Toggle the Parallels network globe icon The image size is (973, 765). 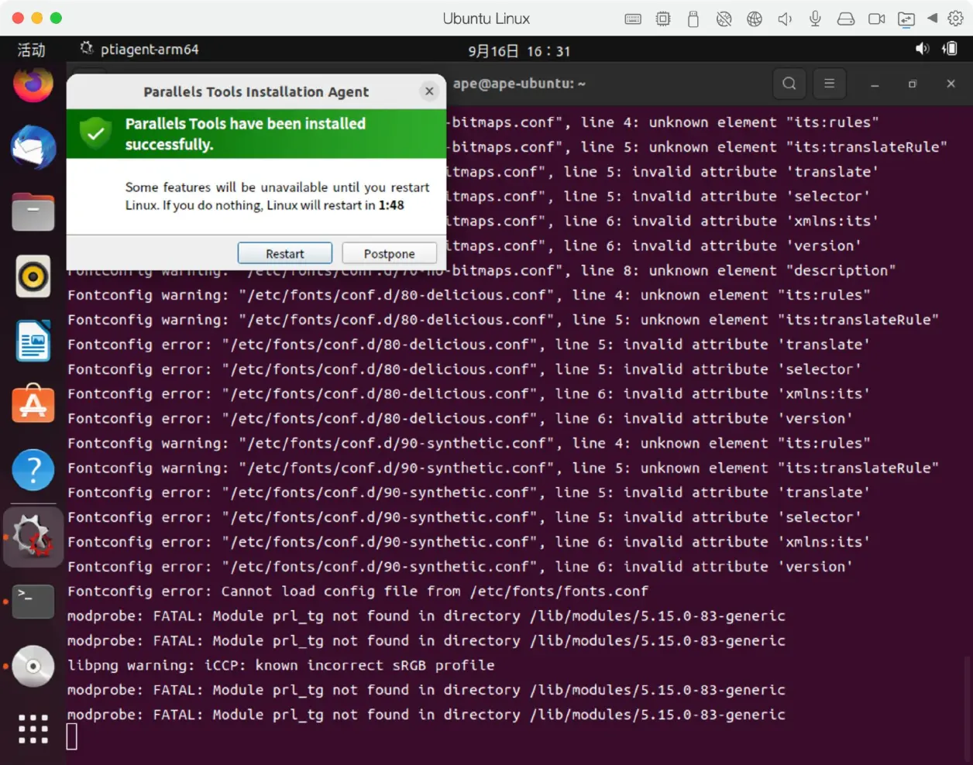(755, 19)
